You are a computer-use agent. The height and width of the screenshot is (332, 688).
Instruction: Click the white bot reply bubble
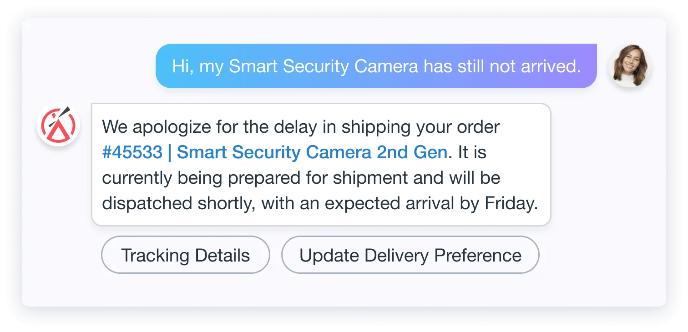point(321,165)
